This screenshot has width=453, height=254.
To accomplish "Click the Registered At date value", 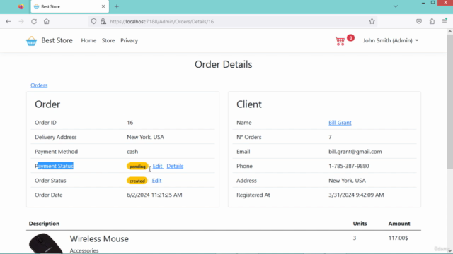I will (x=356, y=195).
